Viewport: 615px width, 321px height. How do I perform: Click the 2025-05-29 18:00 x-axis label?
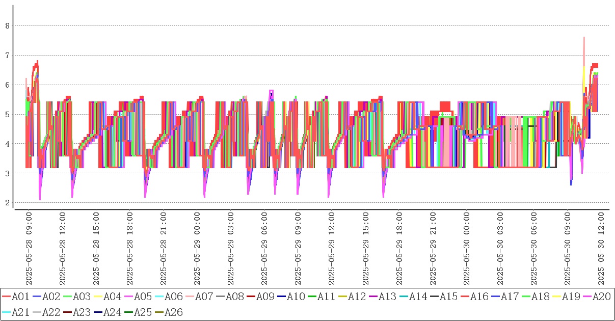tap(399, 249)
